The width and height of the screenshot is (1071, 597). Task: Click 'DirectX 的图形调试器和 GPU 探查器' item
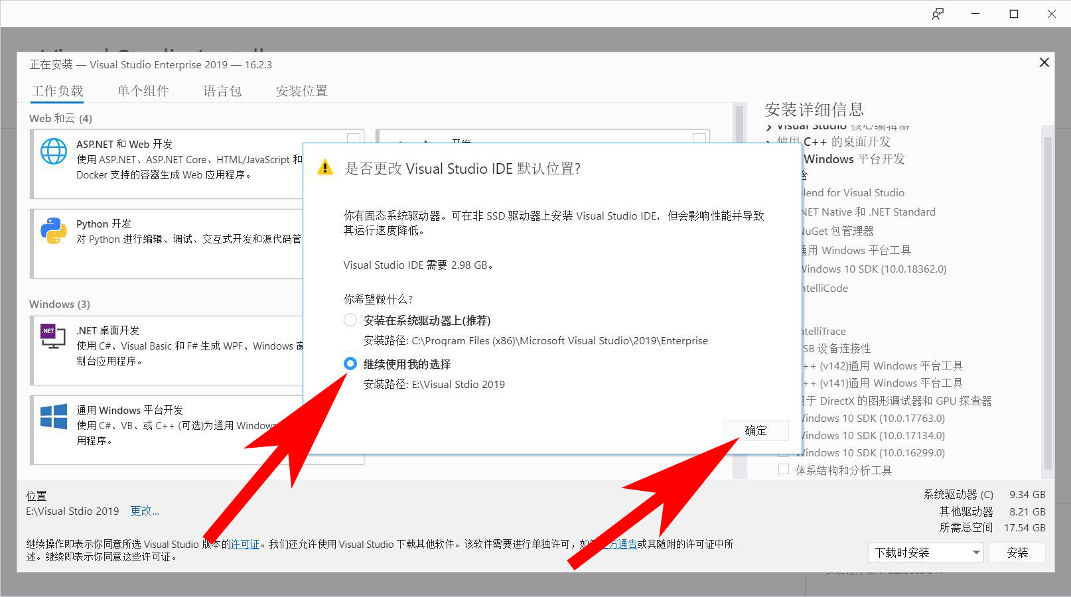click(897, 401)
